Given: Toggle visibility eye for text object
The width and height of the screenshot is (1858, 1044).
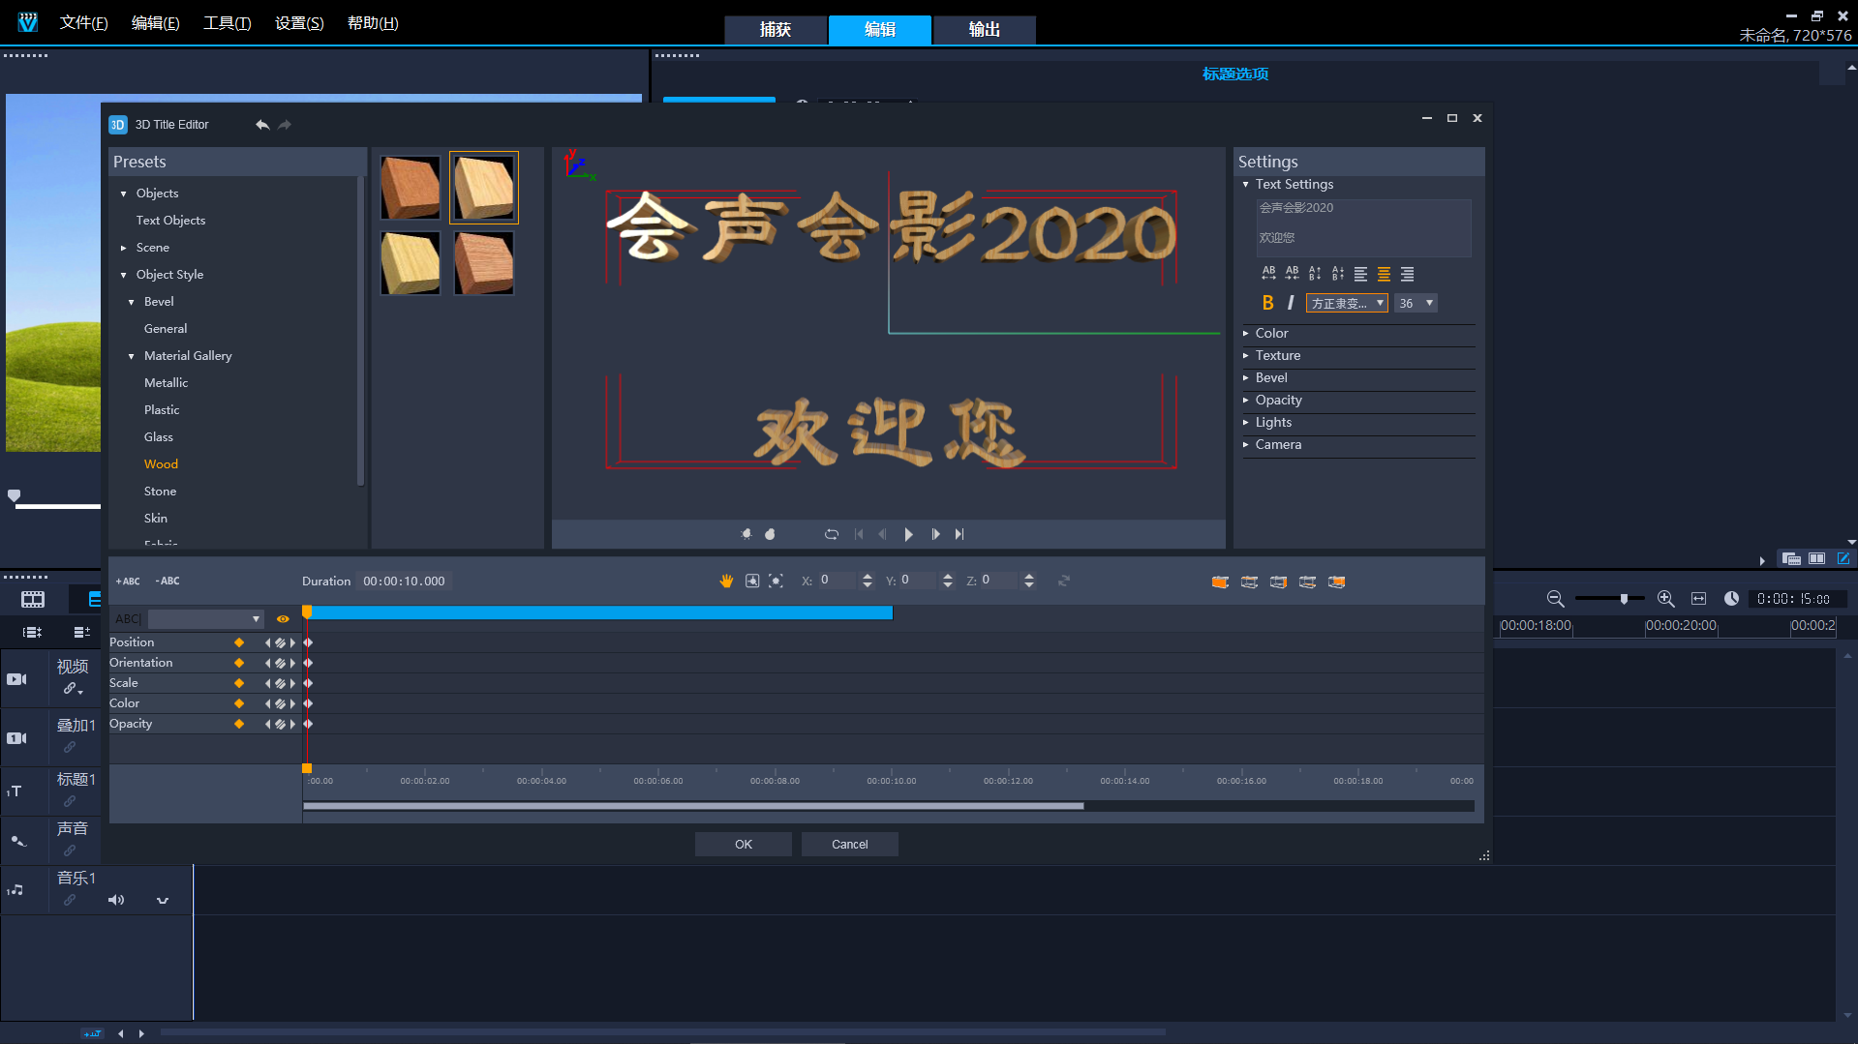Looking at the screenshot, I should click(283, 619).
